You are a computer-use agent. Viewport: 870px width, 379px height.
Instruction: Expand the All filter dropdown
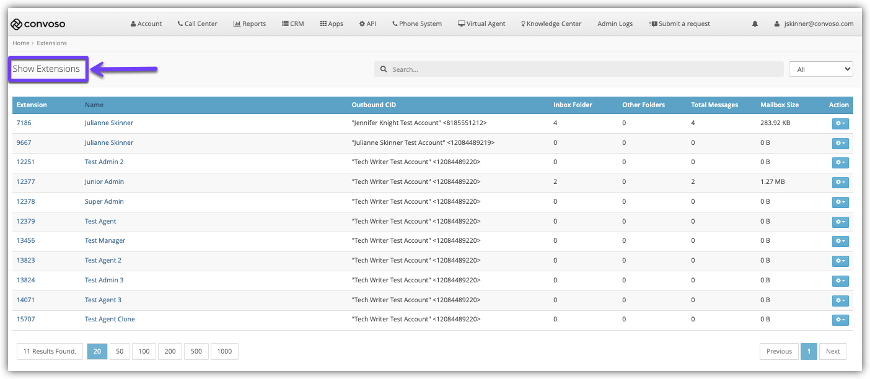820,69
